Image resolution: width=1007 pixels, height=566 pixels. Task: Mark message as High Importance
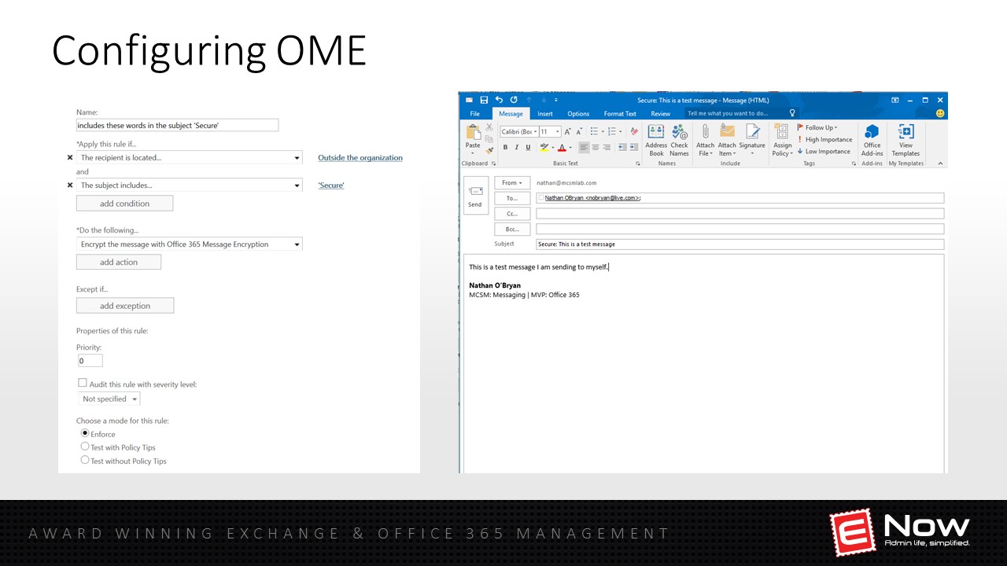point(824,139)
